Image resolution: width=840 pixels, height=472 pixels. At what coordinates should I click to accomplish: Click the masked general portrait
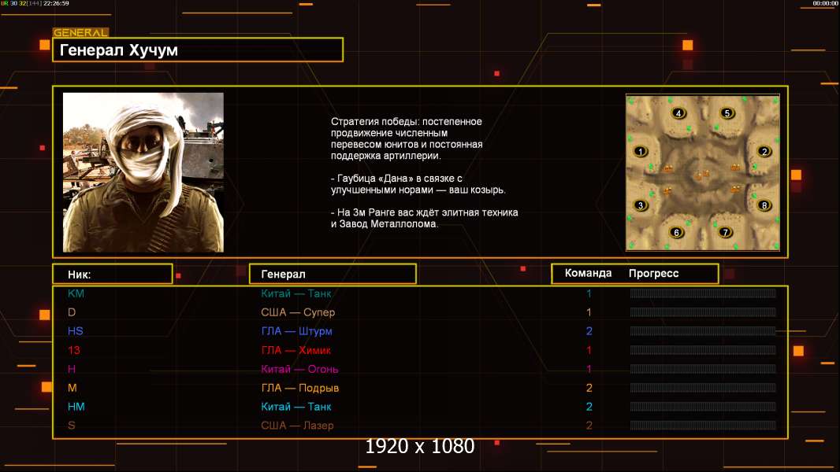click(143, 172)
